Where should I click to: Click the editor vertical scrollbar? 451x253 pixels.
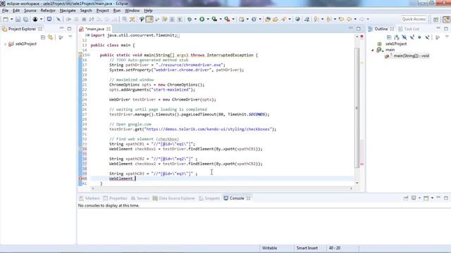357,108
